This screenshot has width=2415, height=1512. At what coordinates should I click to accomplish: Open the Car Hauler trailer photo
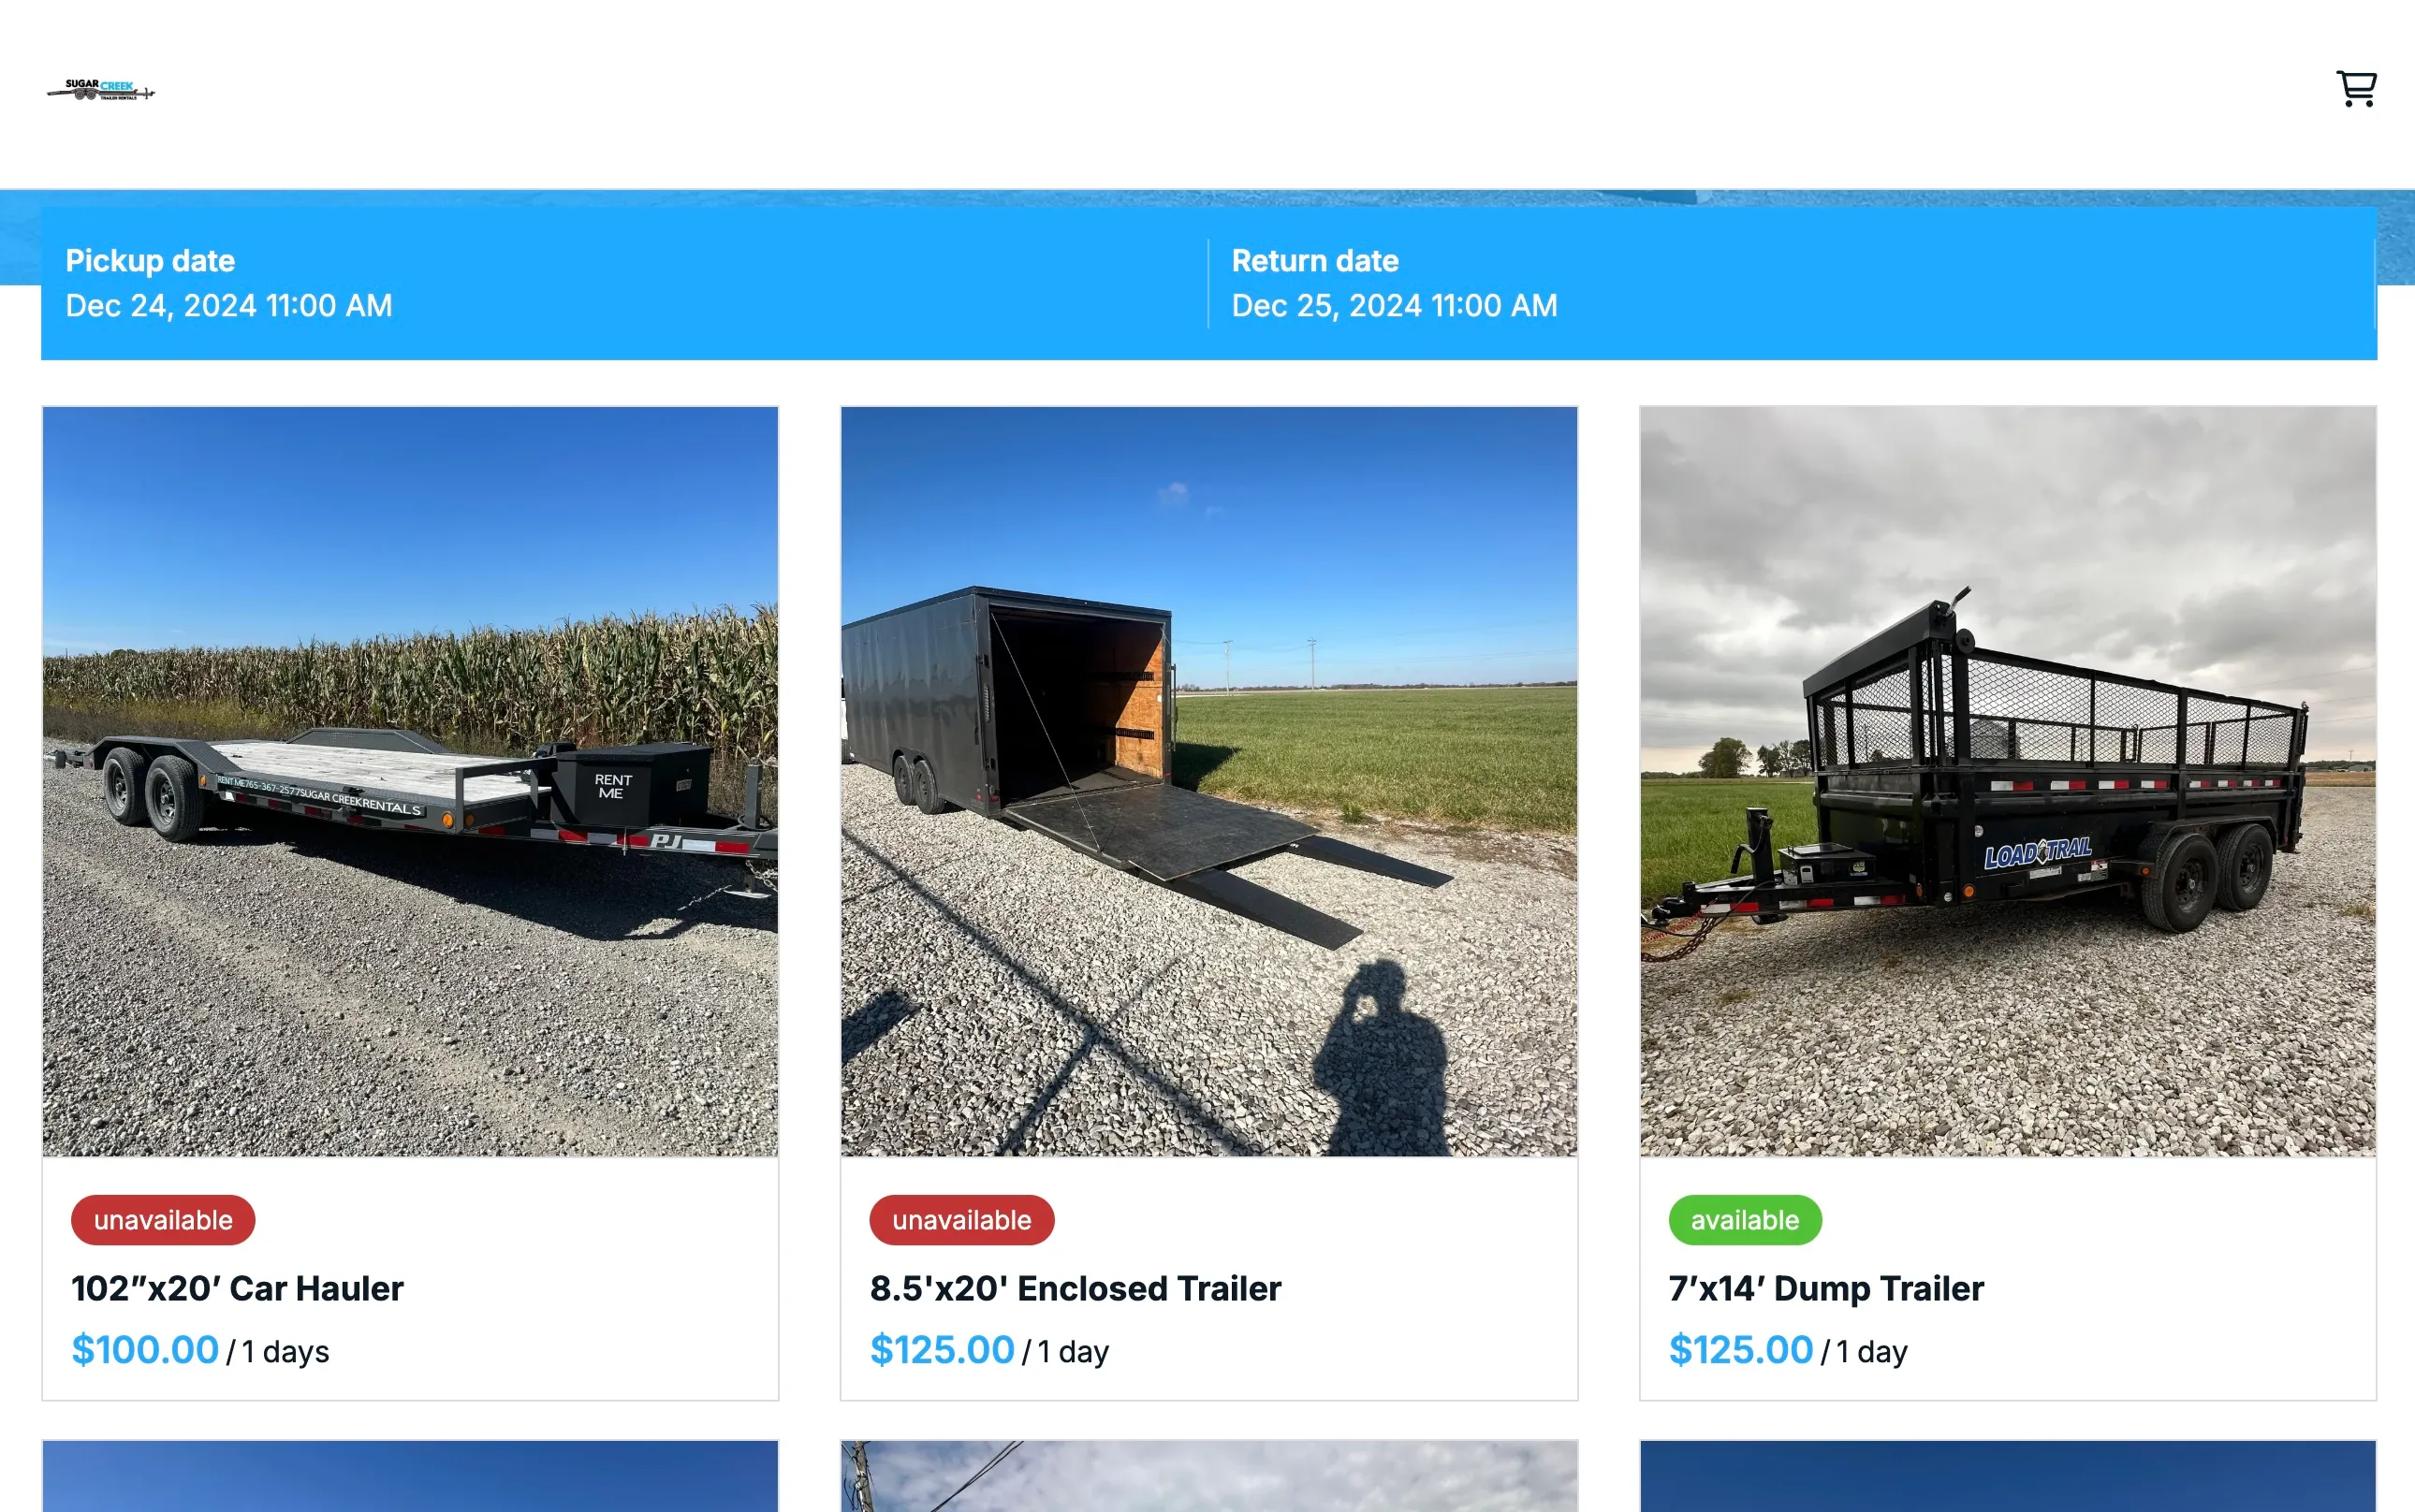pos(410,781)
